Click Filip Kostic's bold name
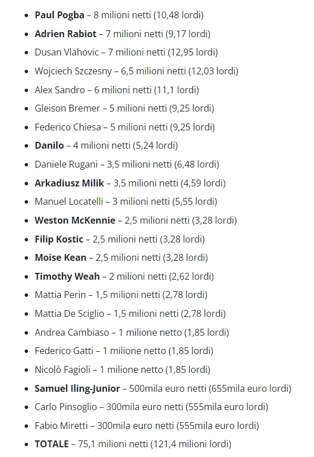This screenshot has width=314, height=457. pyautogui.click(x=59, y=239)
